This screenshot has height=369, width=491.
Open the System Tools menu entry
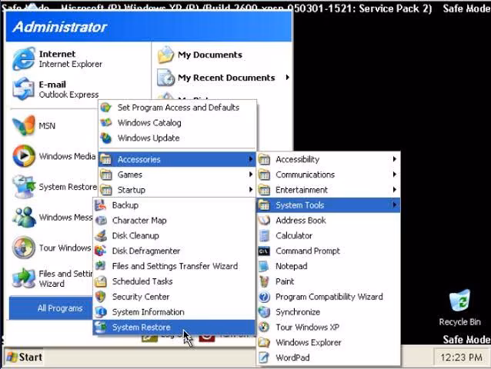coord(328,205)
